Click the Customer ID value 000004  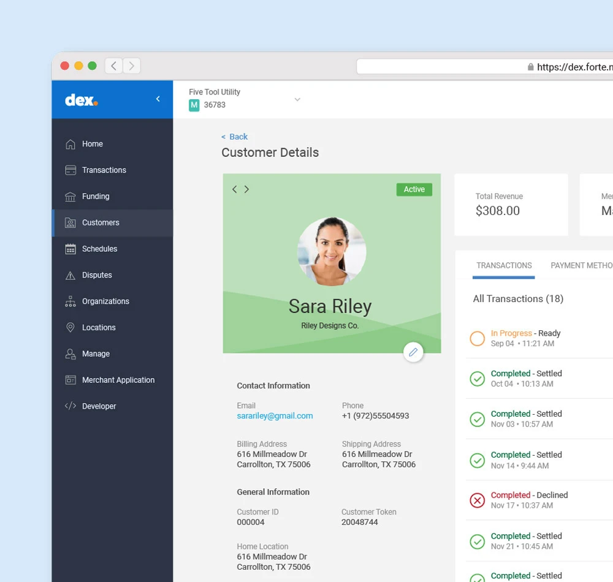251,522
